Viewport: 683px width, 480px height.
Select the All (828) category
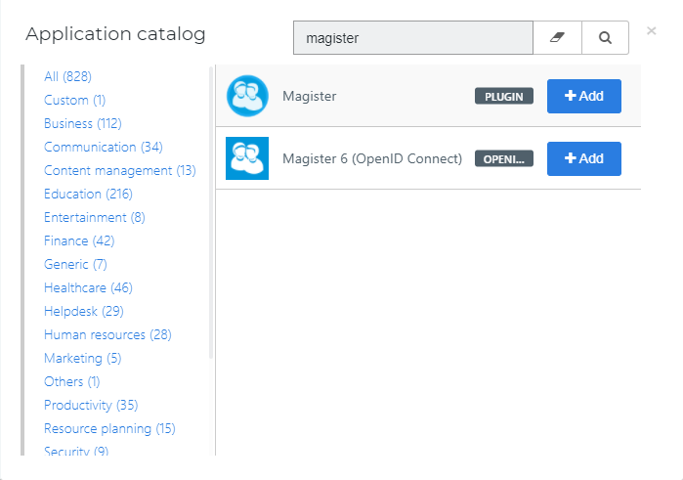click(x=68, y=76)
